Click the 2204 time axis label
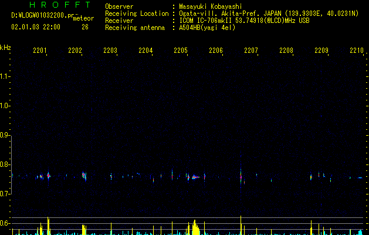 click(x=145, y=51)
